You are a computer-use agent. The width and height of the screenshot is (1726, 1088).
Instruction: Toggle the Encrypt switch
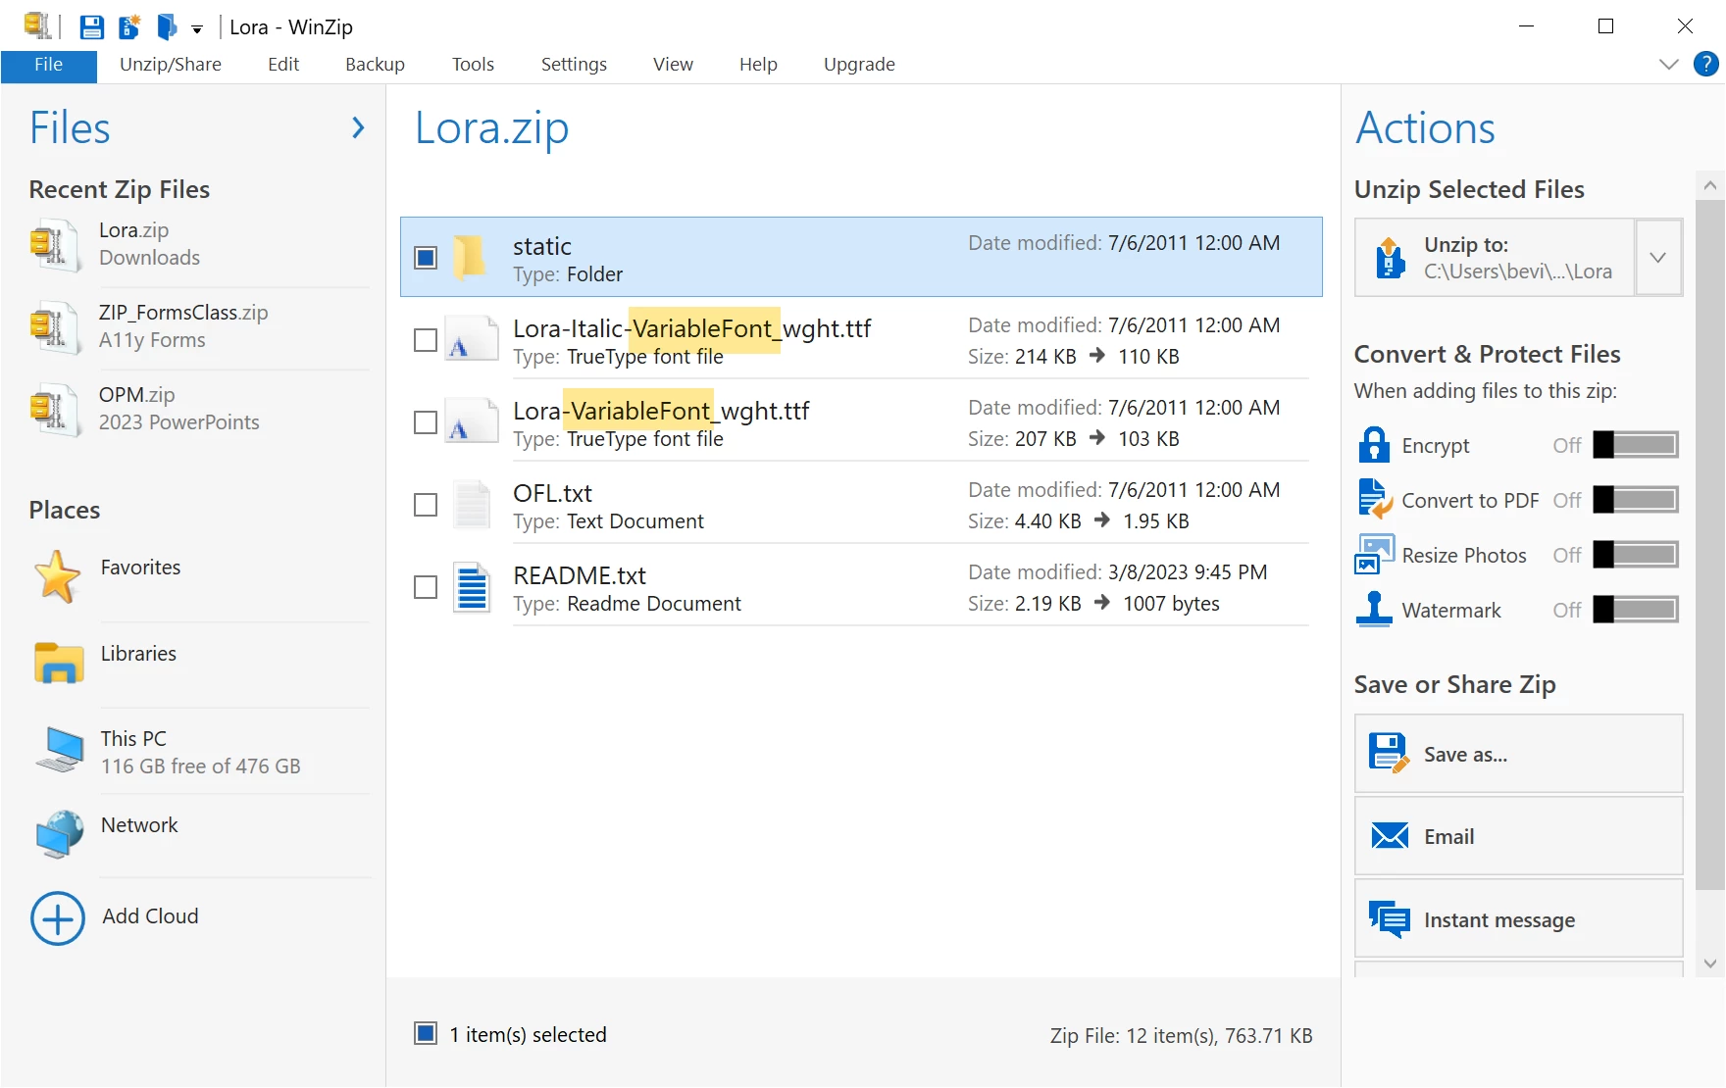[1636, 445]
